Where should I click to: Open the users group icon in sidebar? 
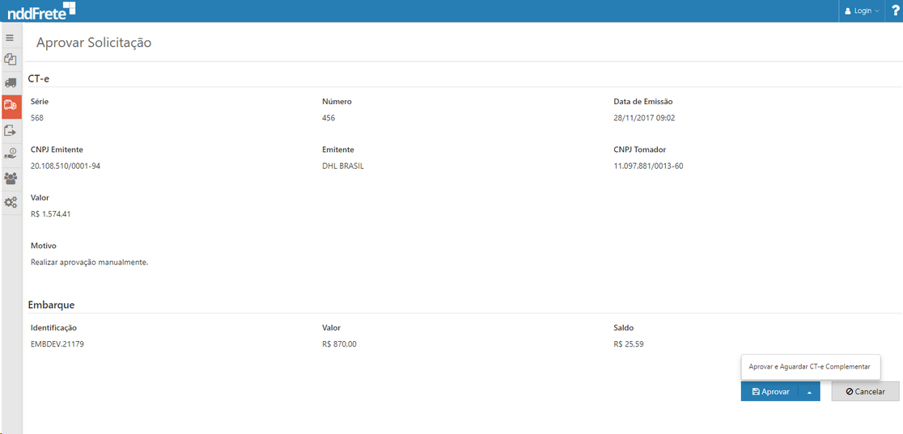tap(11, 178)
